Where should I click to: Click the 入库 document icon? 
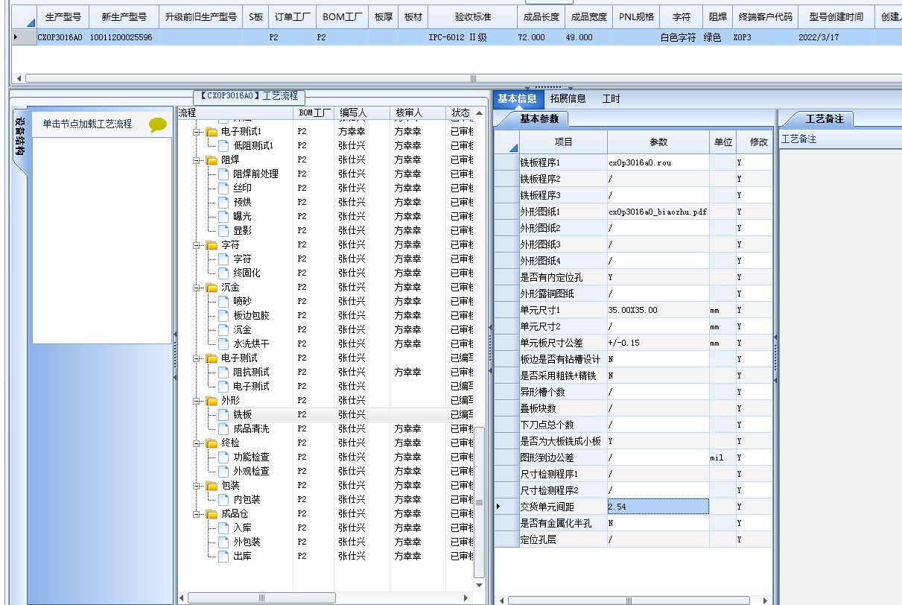[223, 528]
